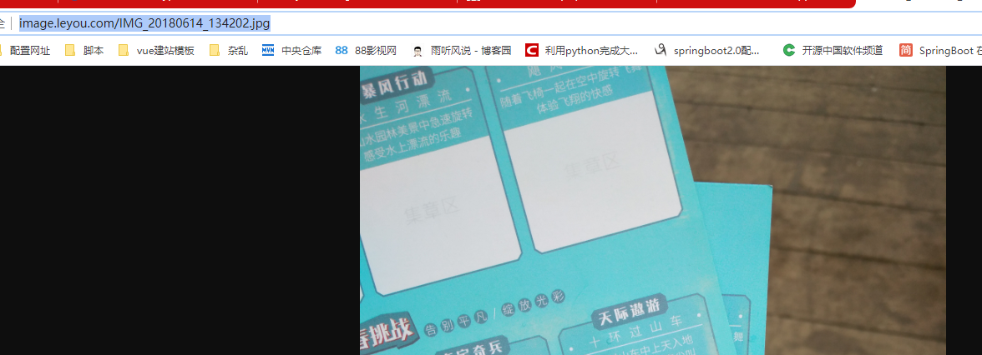Image resolution: width=982 pixels, height=355 pixels.
Task: Open the springboot2.0配... bookmark
Action: pos(706,51)
